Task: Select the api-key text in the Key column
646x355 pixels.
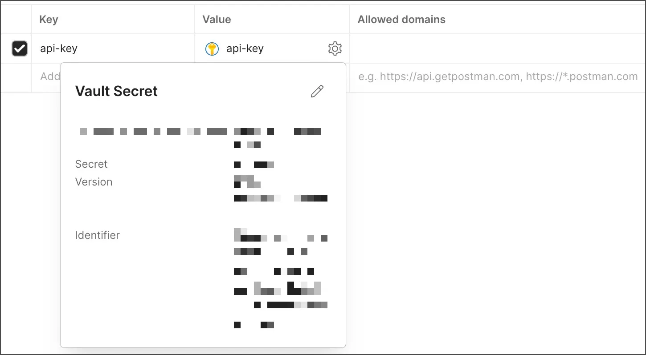Action: coord(59,48)
